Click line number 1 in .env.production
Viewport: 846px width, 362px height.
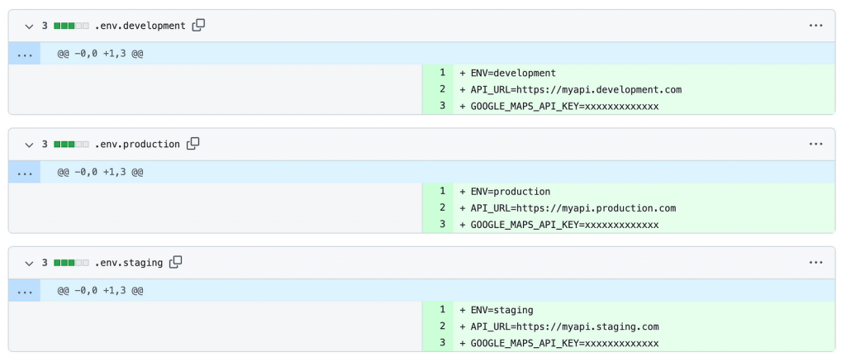pyautogui.click(x=442, y=192)
